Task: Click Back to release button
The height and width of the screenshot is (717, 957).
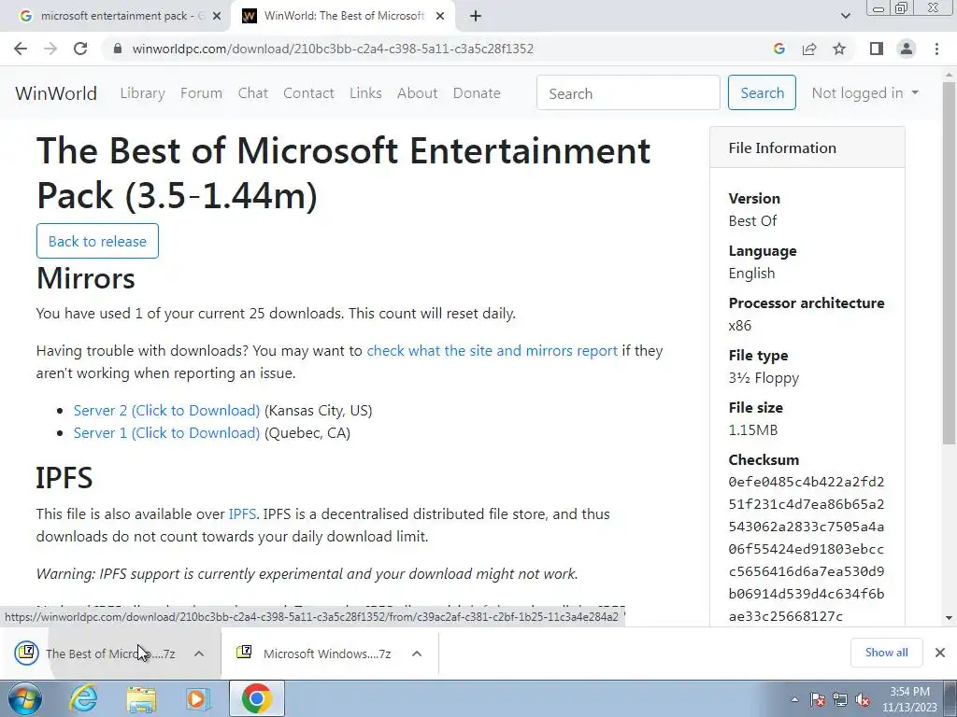Action: click(97, 241)
